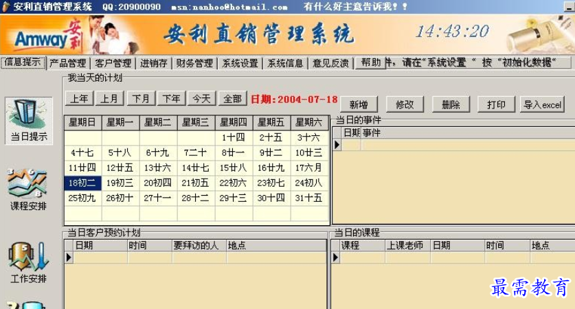Image resolution: width=575 pixels, height=309 pixels.
Task: Open the 工作安排 sidebar icon
Action: [28, 262]
